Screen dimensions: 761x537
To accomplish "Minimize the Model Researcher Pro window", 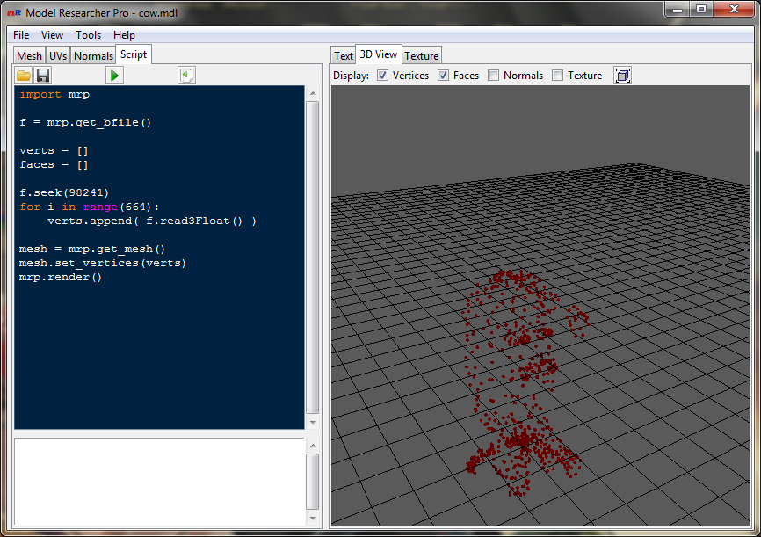I will point(678,9).
